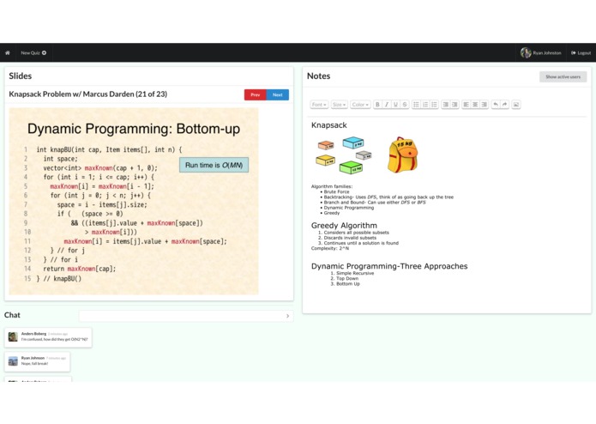Click Anders Boberg's chat message
This screenshot has width=596, height=424.
(48, 337)
